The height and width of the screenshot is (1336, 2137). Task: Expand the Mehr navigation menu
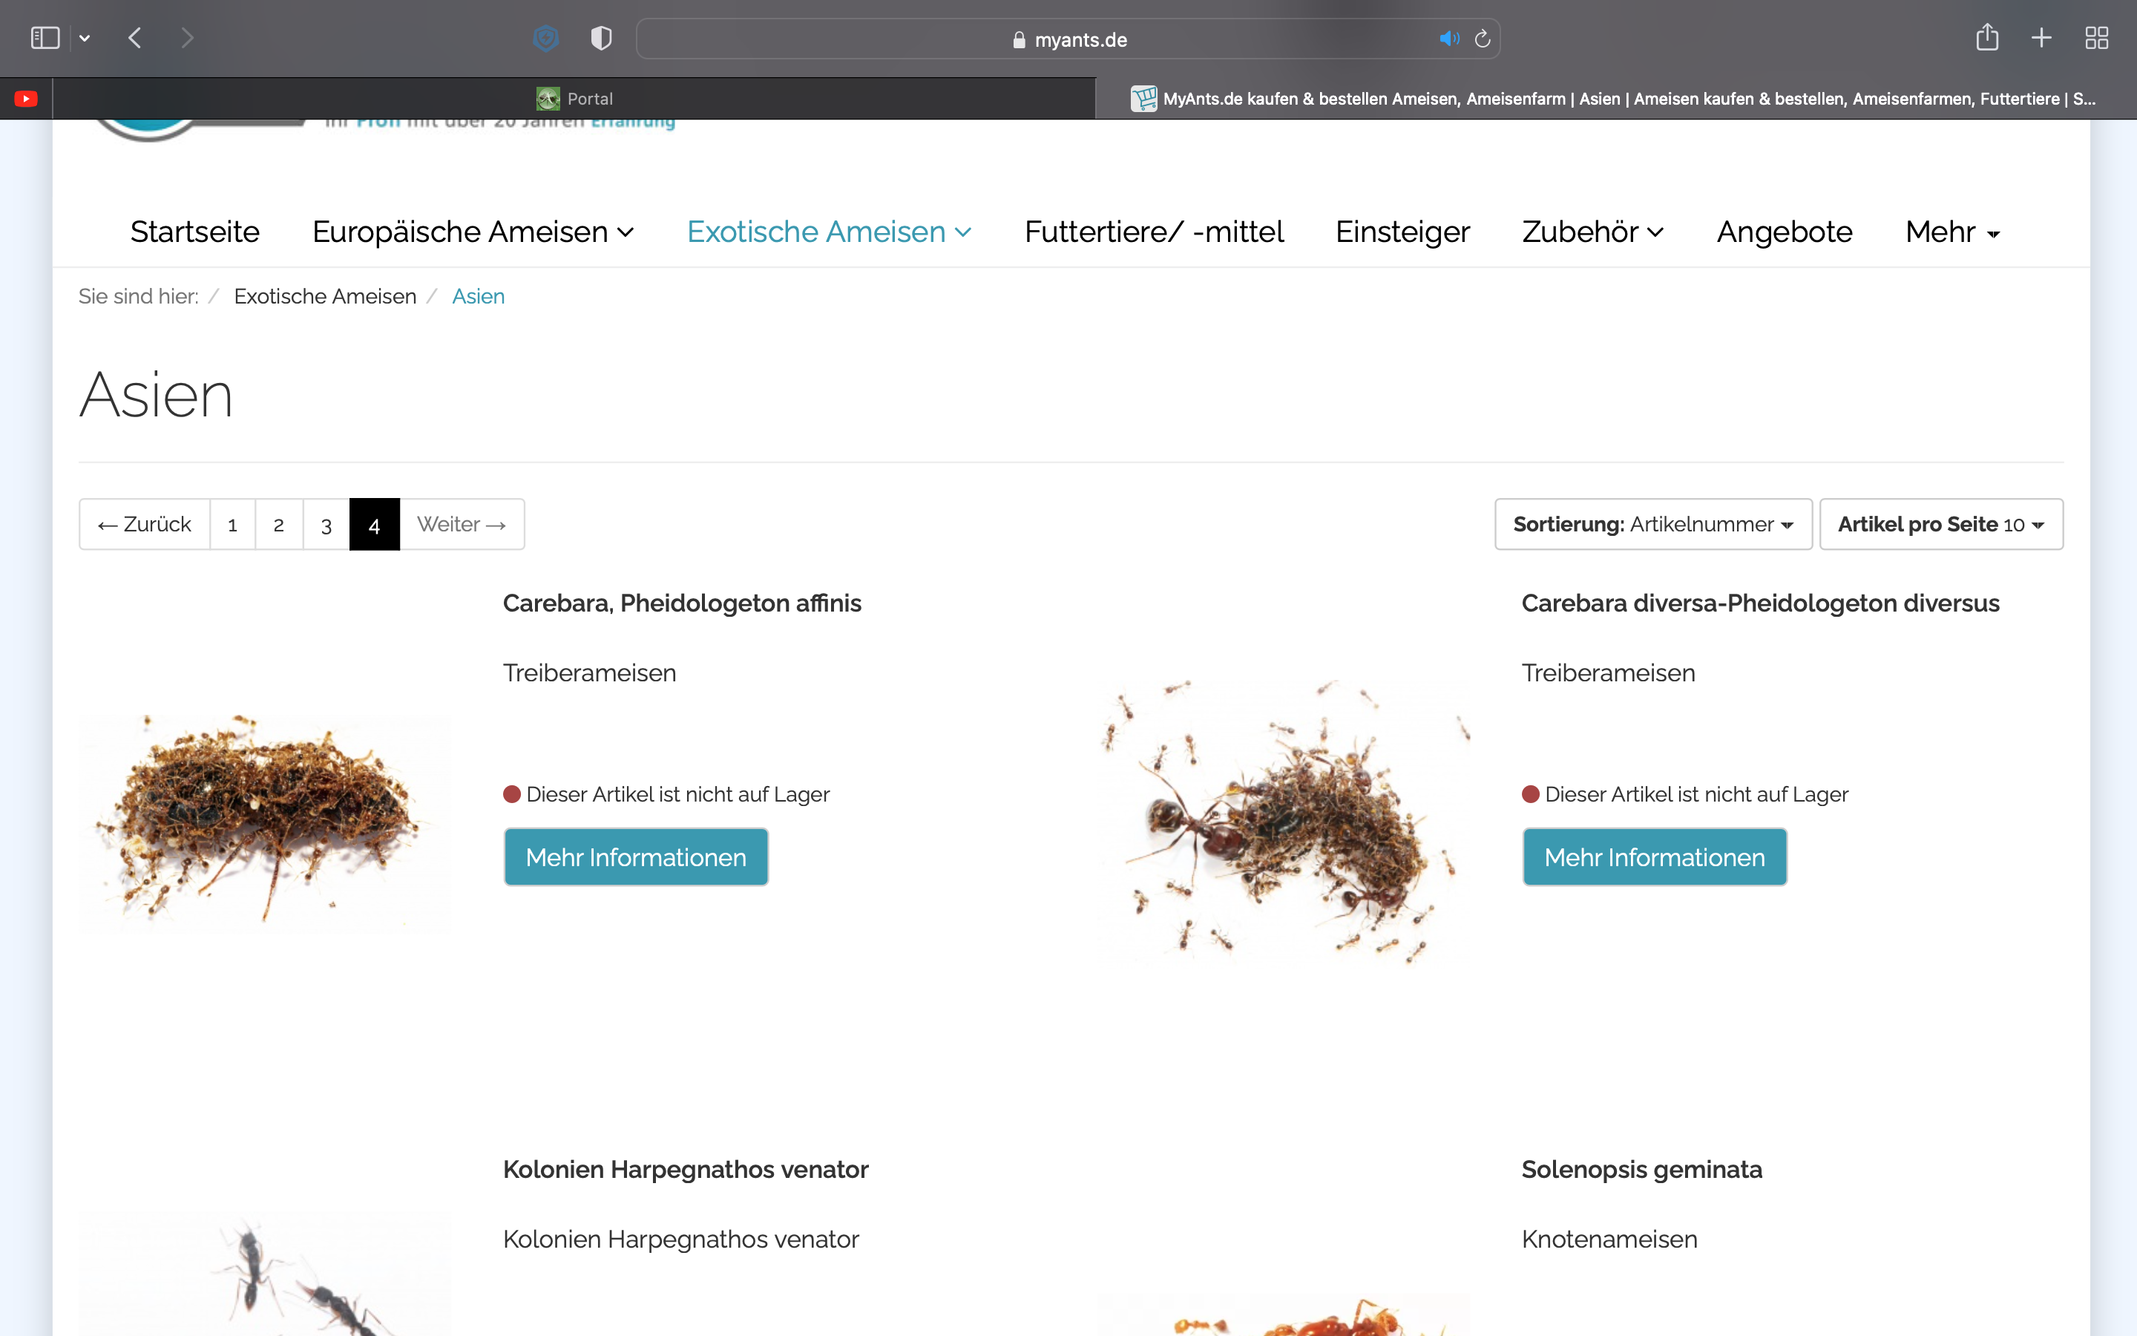point(1951,232)
